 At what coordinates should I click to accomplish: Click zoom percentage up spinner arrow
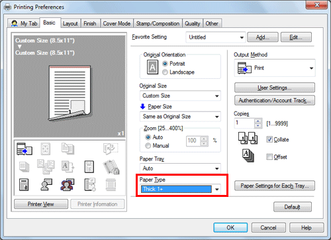[x=204, y=139]
